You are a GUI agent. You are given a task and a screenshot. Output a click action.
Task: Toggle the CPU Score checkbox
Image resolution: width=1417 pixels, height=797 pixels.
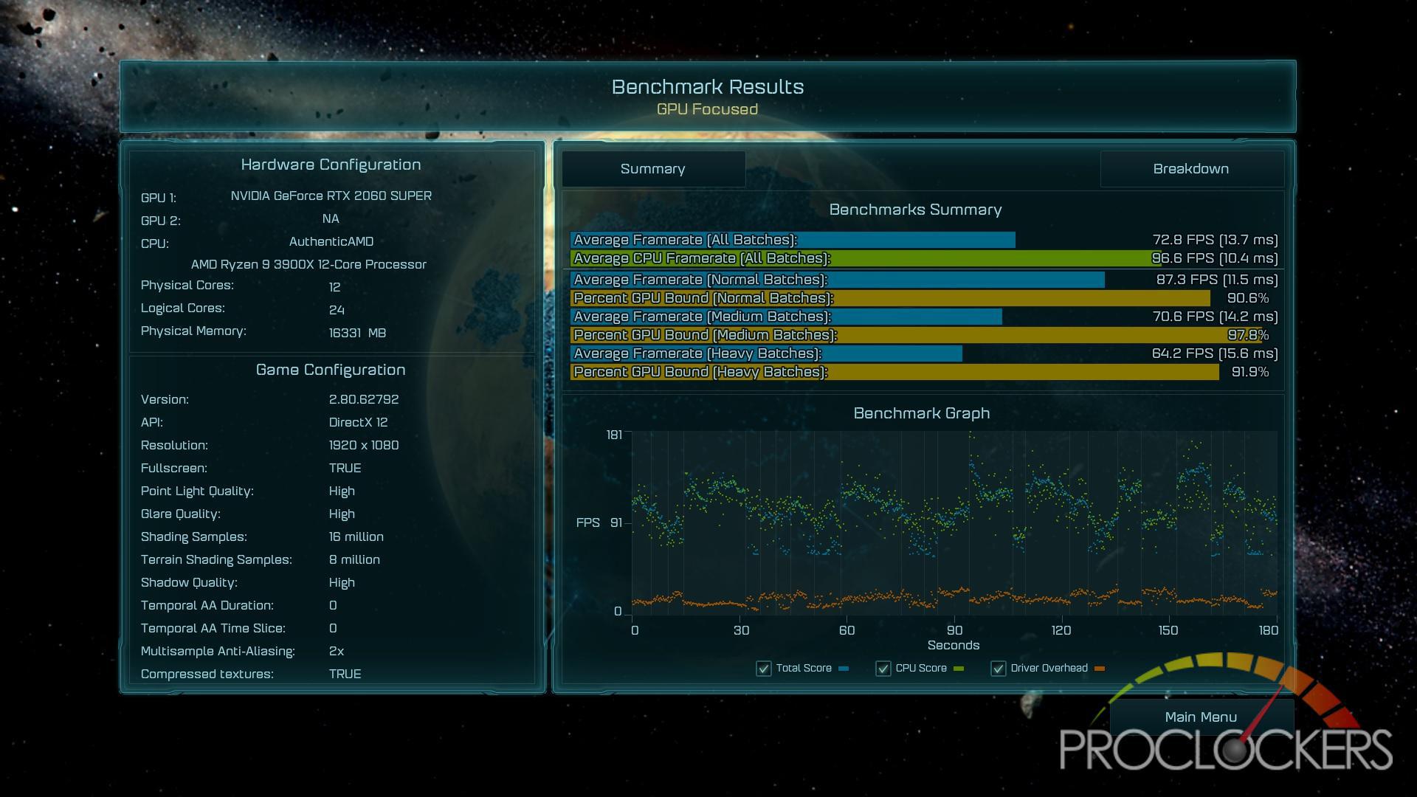(x=883, y=669)
